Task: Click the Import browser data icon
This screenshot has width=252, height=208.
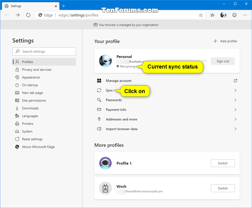Action: click(99, 129)
